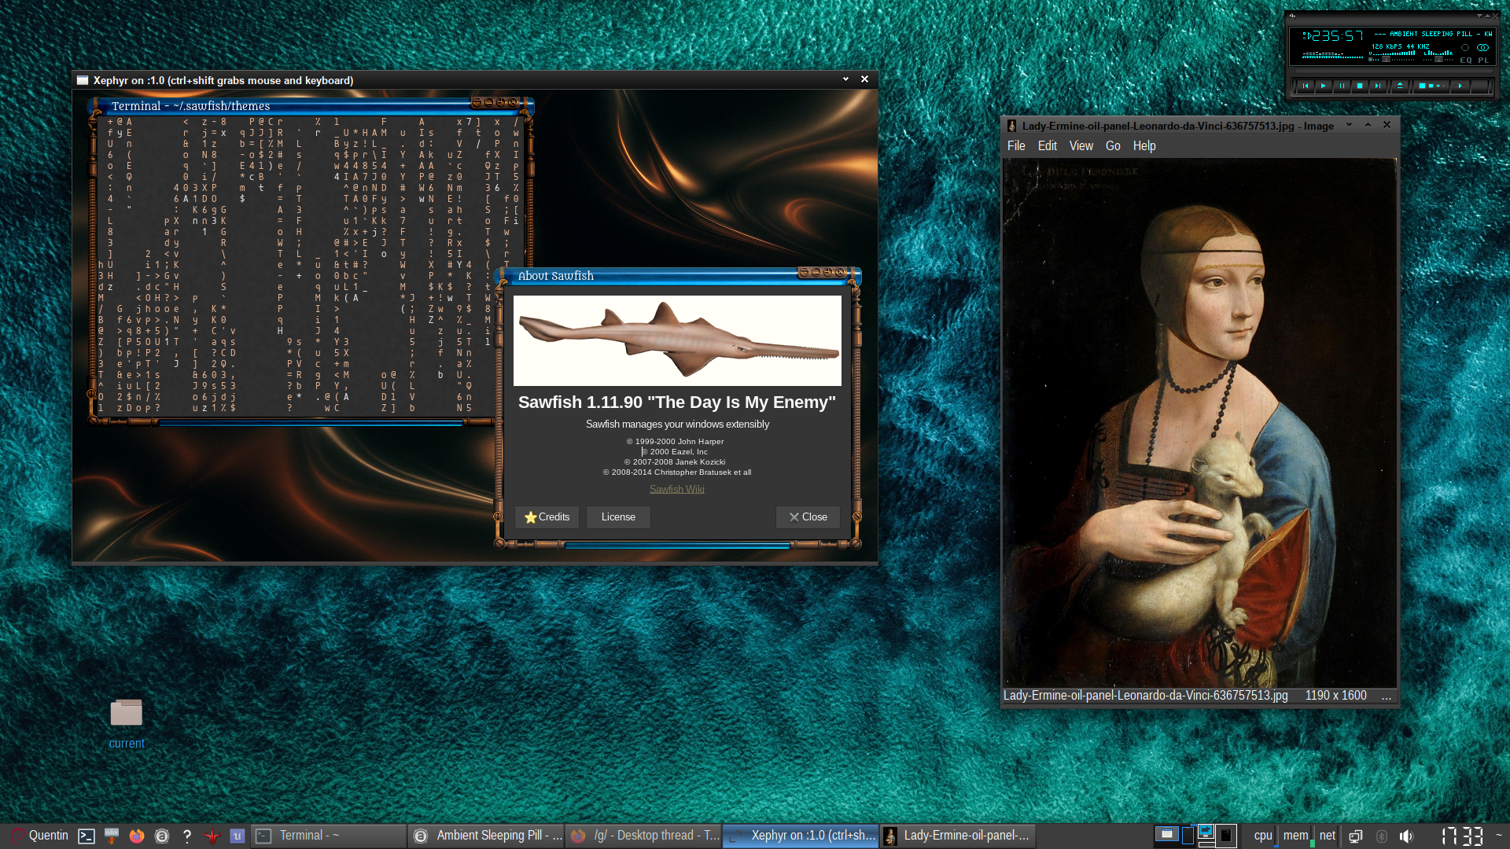Click the question mark help launcher

[187, 836]
